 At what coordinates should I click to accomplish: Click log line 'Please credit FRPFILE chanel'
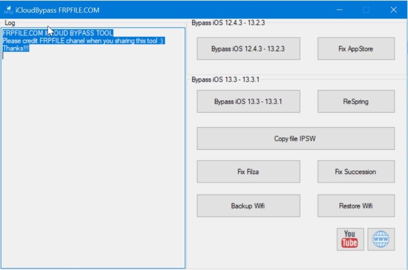pos(83,41)
